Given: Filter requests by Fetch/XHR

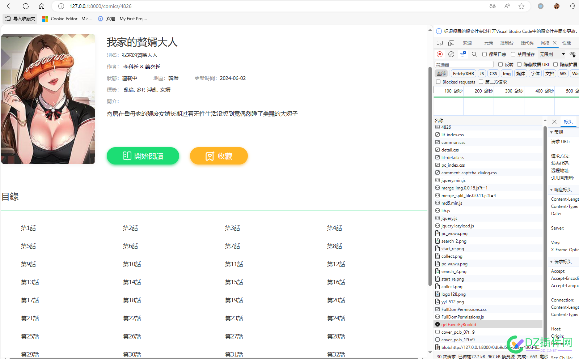Looking at the screenshot, I should tap(463, 73).
